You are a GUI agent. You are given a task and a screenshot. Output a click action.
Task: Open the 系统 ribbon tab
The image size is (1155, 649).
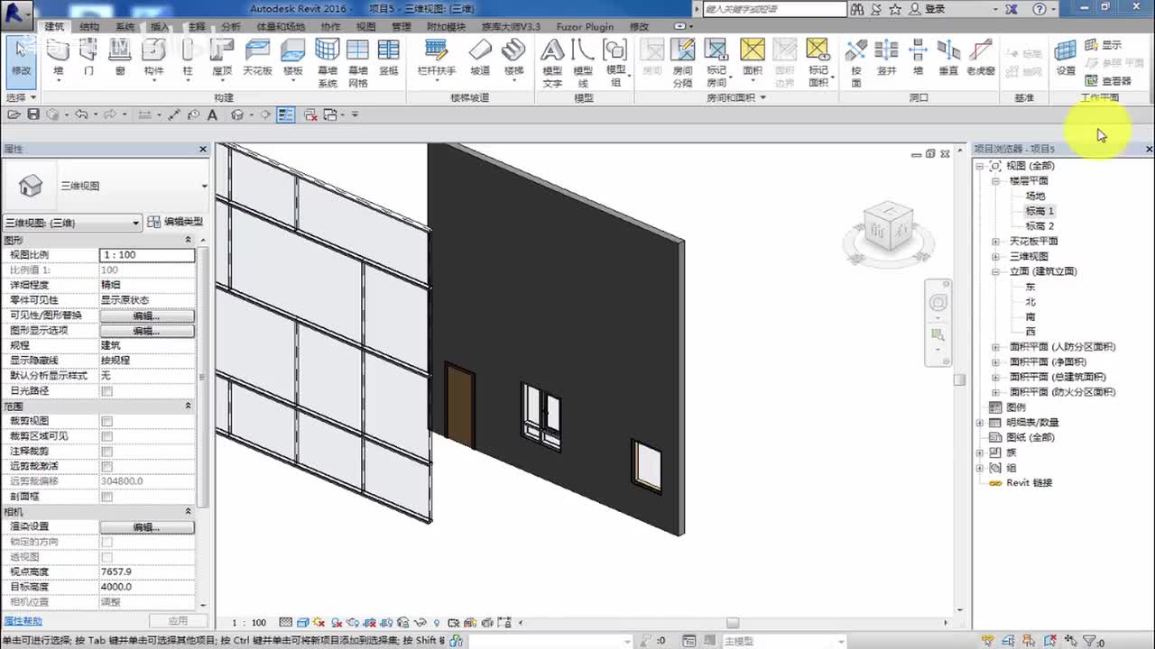tap(125, 27)
